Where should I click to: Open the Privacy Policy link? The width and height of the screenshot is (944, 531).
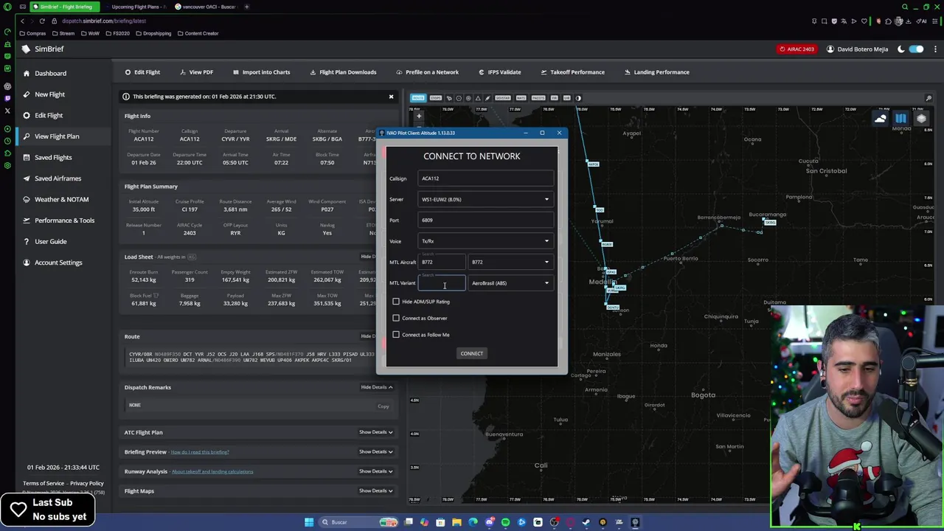tap(87, 483)
